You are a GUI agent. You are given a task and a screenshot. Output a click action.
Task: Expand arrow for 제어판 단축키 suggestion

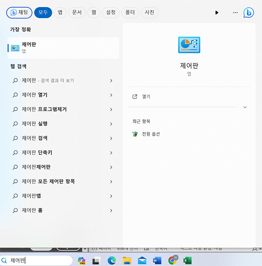pos(111,153)
